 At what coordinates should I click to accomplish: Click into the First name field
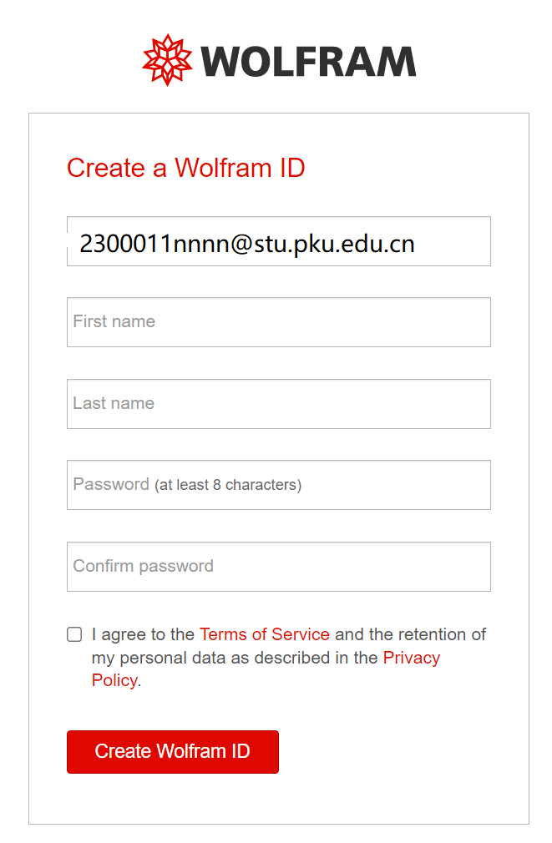[279, 322]
